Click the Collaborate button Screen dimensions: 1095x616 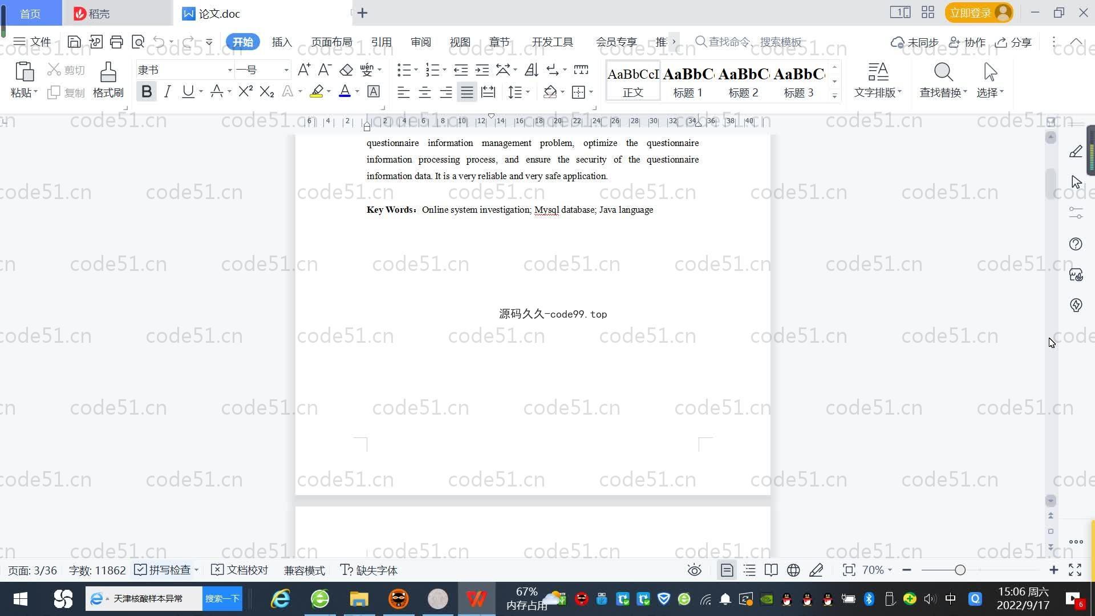(967, 42)
